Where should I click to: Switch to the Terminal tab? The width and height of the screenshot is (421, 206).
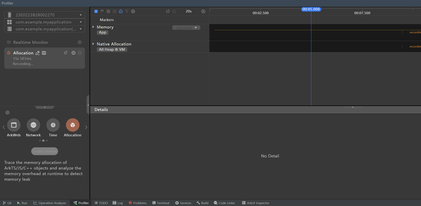(161, 203)
